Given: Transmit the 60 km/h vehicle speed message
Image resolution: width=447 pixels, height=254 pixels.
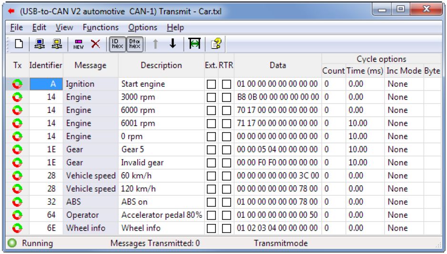Looking at the screenshot, I should coord(17,176).
